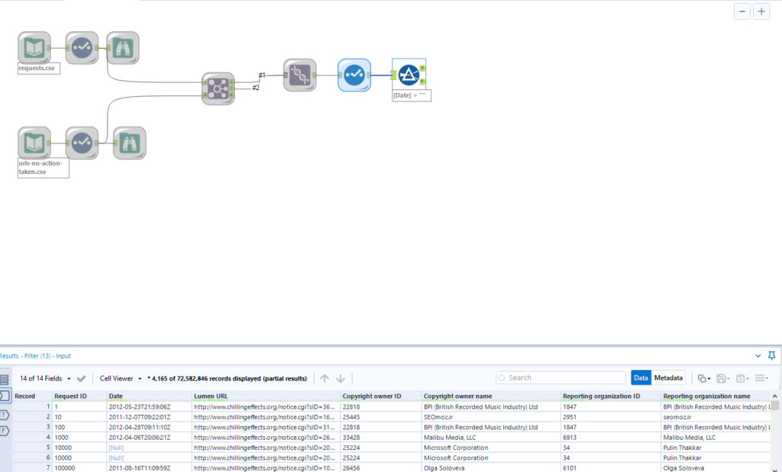
Task: Select the Browse tool in the requests.csv branch
Action: (123, 48)
